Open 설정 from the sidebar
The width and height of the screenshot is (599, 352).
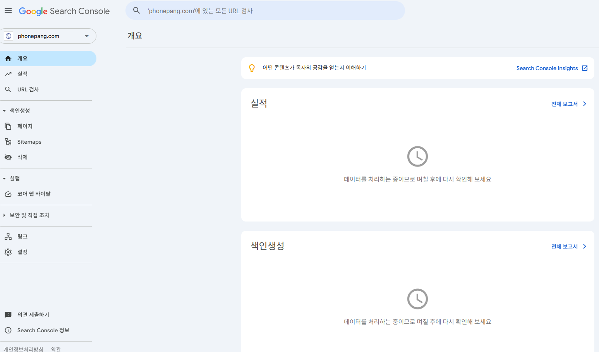[x=48, y=252]
